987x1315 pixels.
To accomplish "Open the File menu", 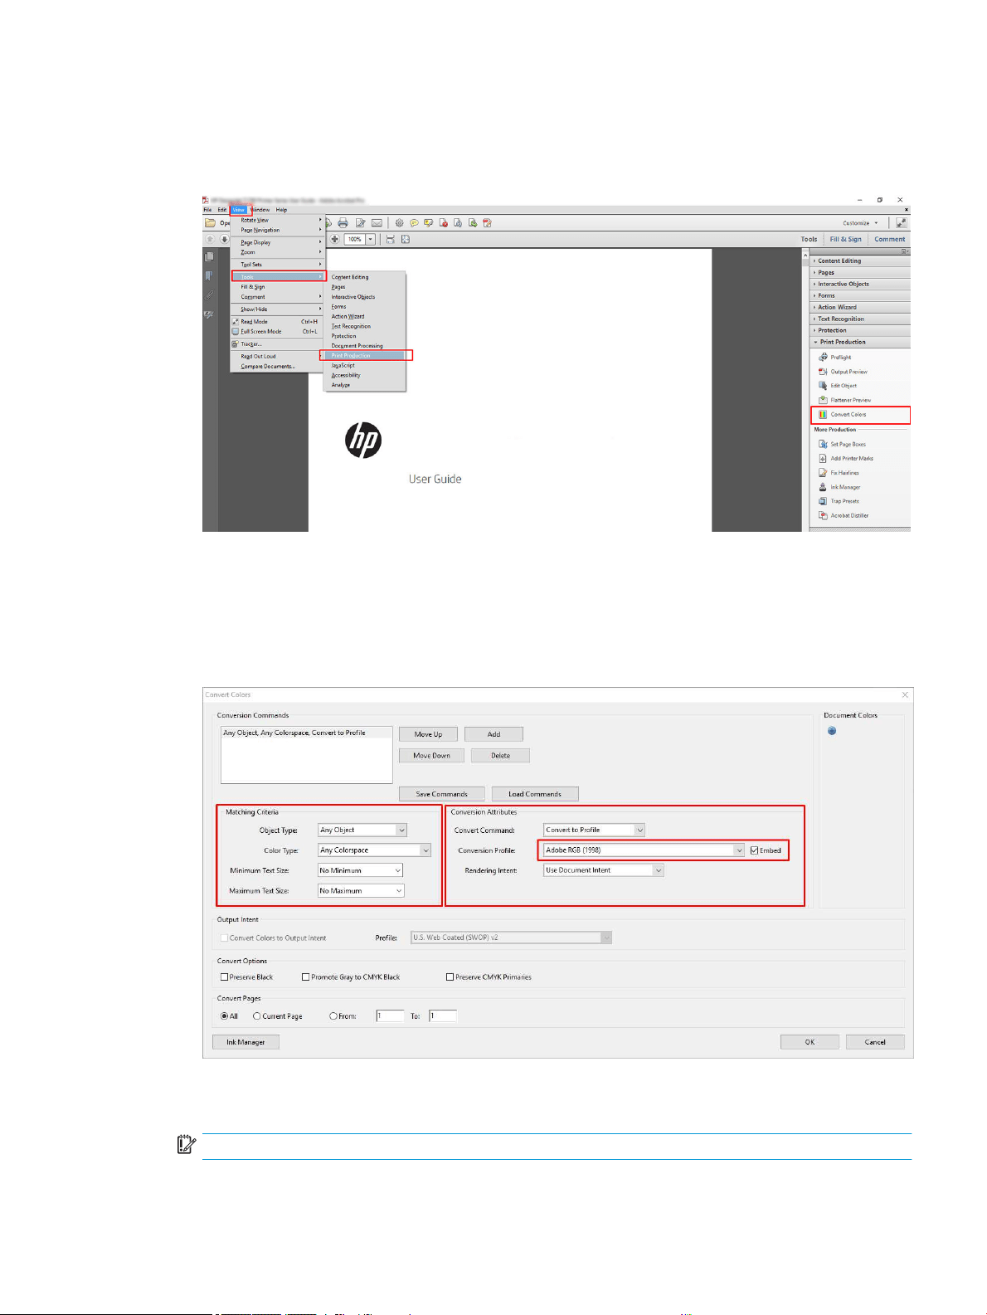I will tap(208, 210).
